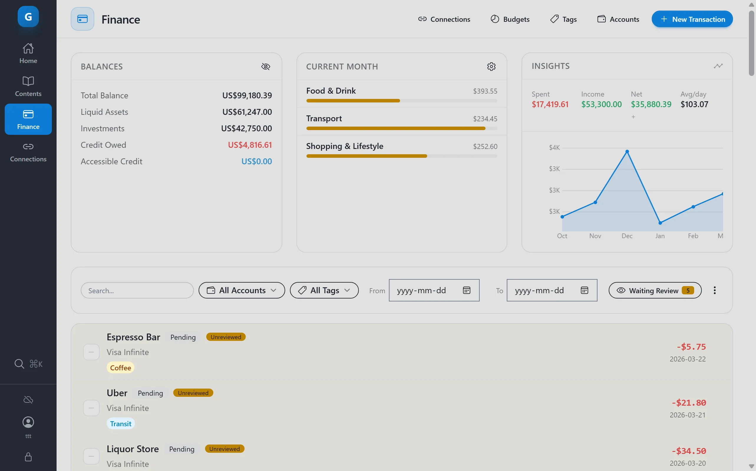The image size is (756, 471).
Task: Open the Home page from the sidebar
Action: click(x=28, y=53)
